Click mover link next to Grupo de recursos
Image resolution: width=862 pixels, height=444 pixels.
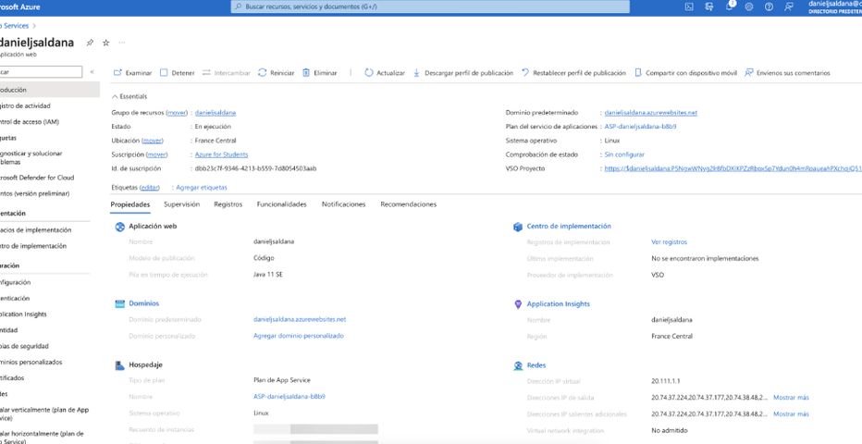(178, 113)
